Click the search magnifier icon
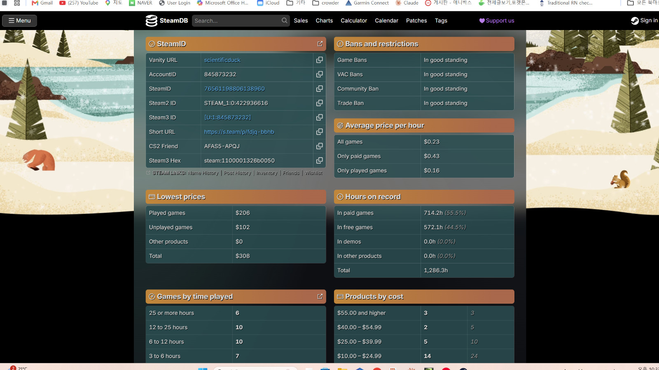 coord(285,21)
